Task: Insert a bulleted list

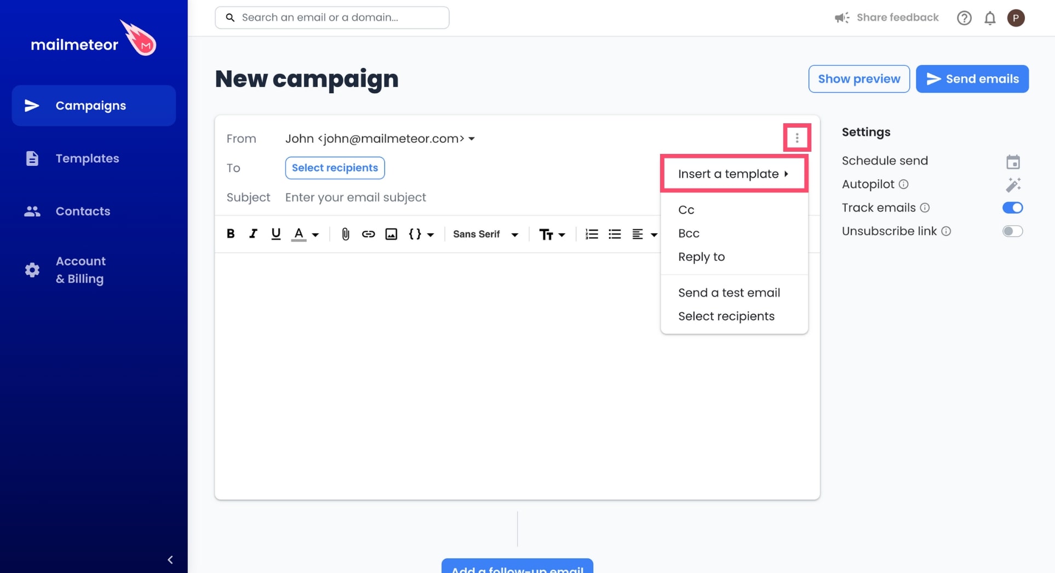Action: coord(615,234)
